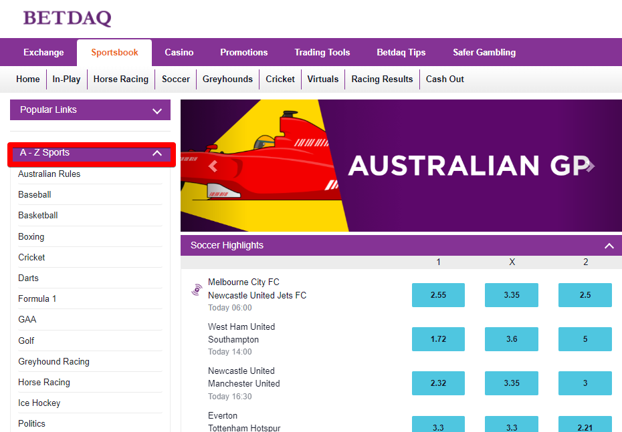This screenshot has height=432, width=622.
Task: Open Racing Results in the sub-navigation
Action: (x=382, y=79)
